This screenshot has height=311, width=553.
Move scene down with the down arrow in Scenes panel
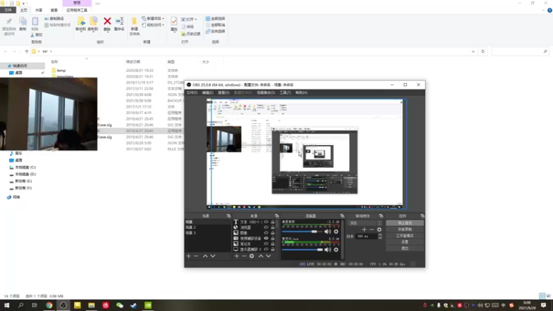213,256
